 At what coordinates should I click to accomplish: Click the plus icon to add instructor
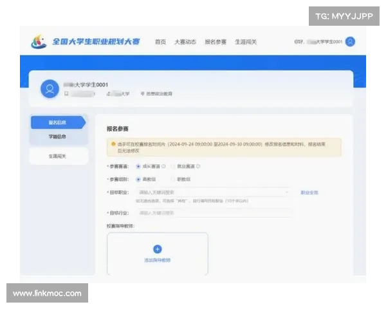coord(158,249)
